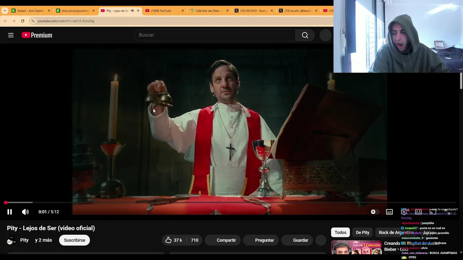
Task: Switch to (10) kevsho (@kevsho) tab
Action: tap(297, 11)
